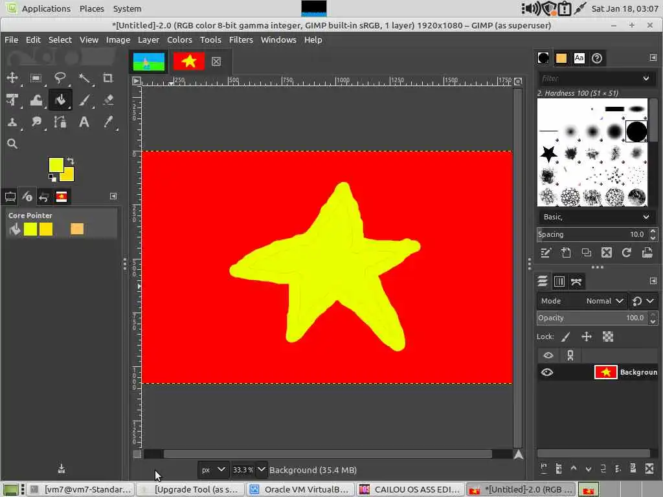663x497 pixels.
Task: Select the Warp Transform tool
Action: pos(36,100)
